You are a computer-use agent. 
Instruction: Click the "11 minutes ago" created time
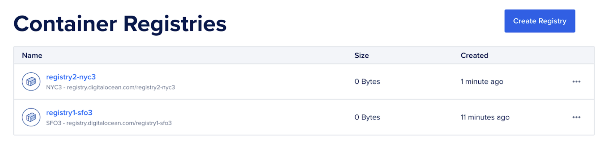(485, 117)
